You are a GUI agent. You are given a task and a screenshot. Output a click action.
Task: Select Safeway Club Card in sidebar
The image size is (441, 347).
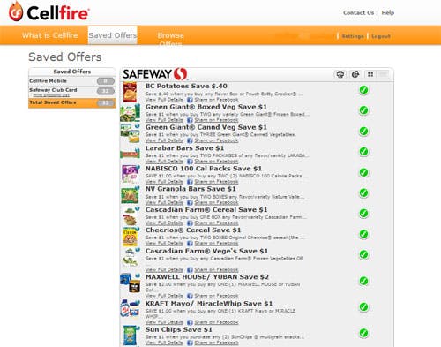point(53,90)
